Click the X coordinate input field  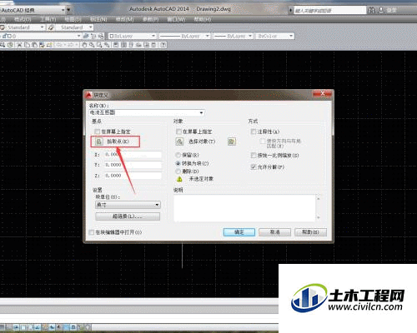tap(133, 155)
